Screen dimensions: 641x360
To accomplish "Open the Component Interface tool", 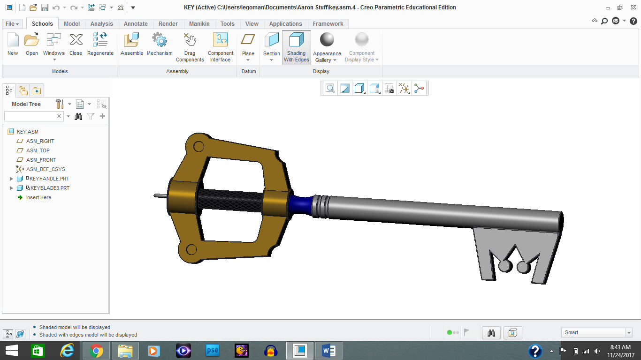I will 221,40.
